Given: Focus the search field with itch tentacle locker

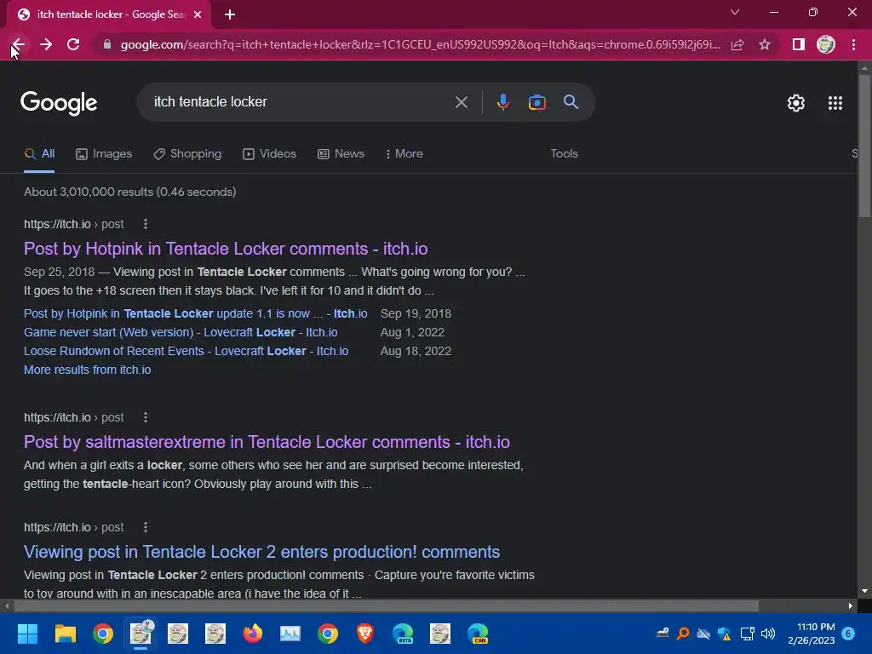Looking at the screenshot, I should pyautogui.click(x=301, y=102).
